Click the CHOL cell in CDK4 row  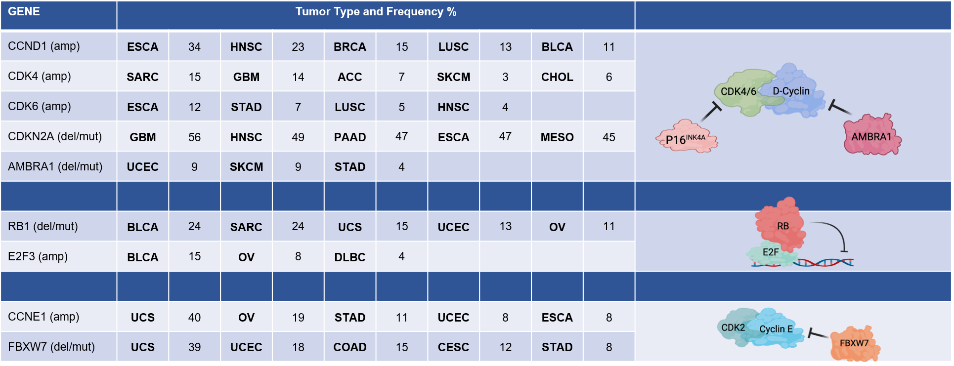coord(557,77)
